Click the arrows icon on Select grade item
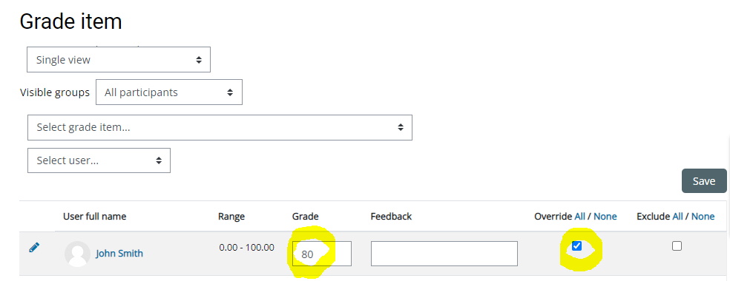730x281 pixels. click(x=401, y=127)
